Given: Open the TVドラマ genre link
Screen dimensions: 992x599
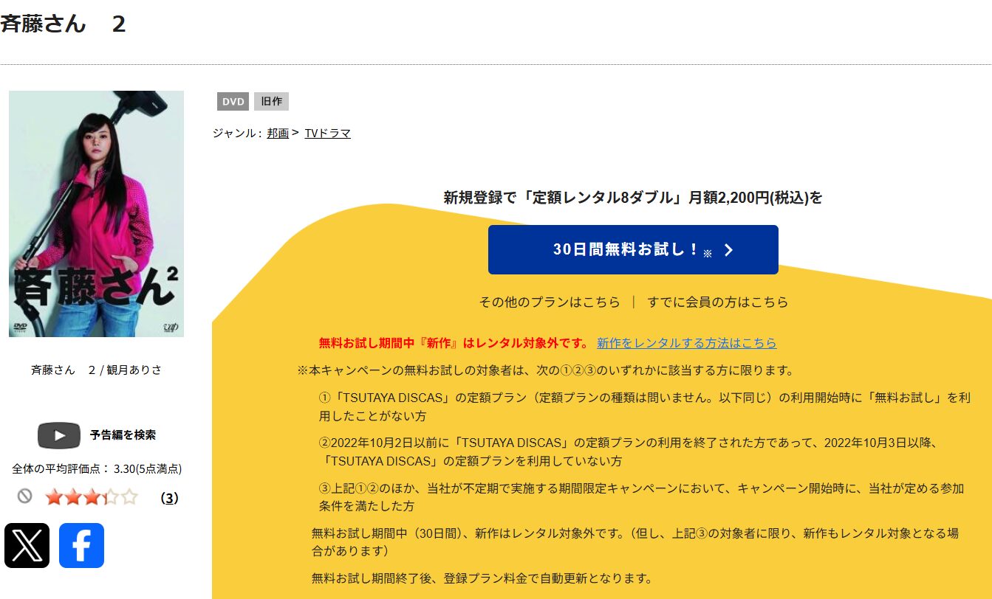Looking at the screenshot, I should [327, 134].
